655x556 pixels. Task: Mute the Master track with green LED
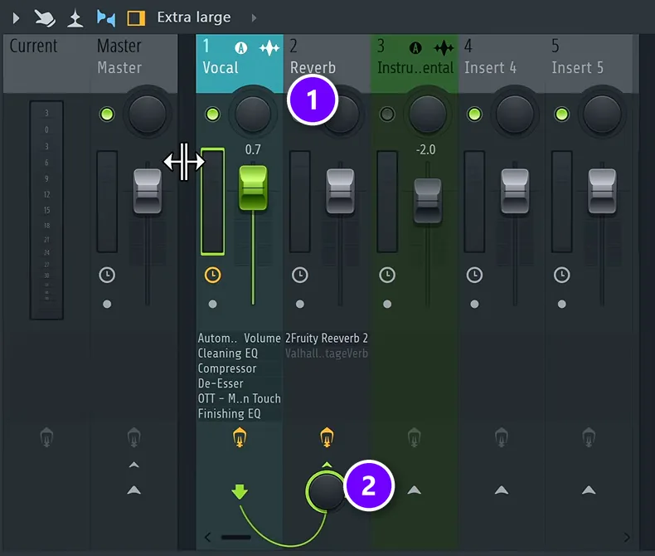[107, 115]
